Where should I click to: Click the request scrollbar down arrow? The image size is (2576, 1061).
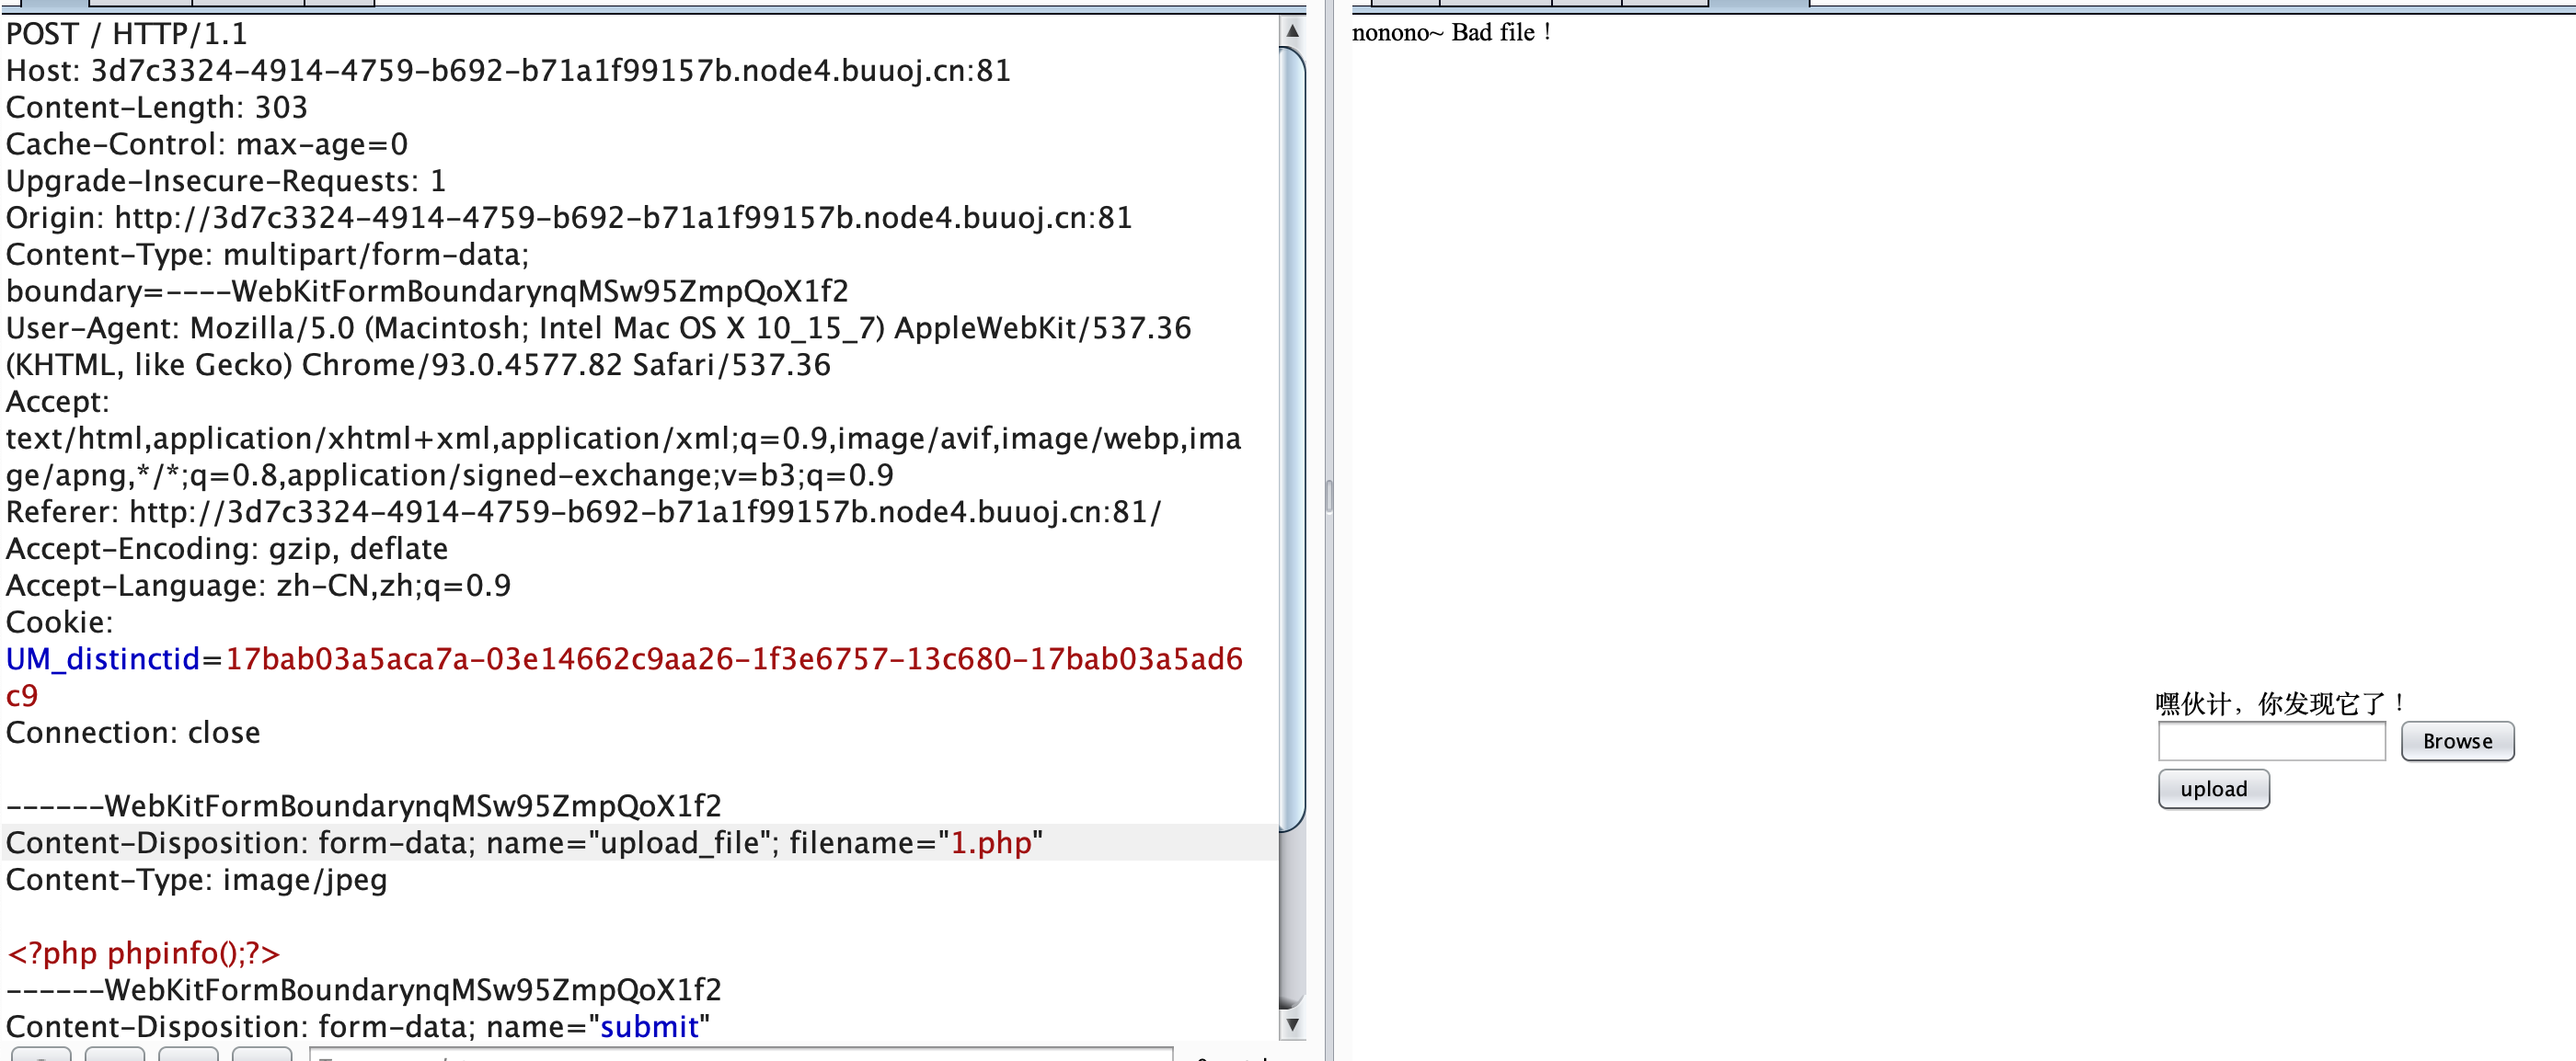(x=1292, y=1024)
